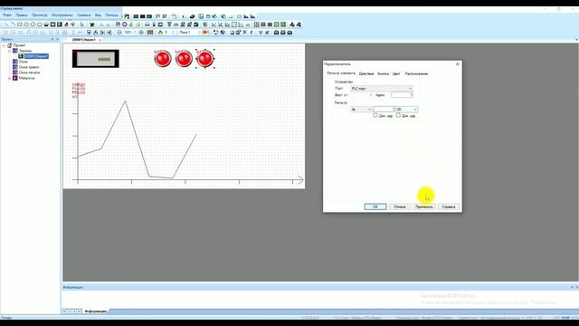
Task: Close the Экран1 document tab
Action: tap(100, 40)
